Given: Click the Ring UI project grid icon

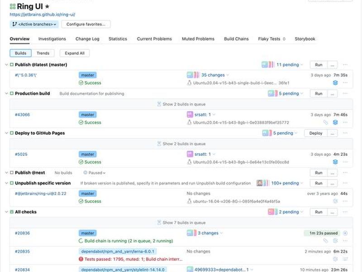Looking at the screenshot, I should click(x=13, y=6).
